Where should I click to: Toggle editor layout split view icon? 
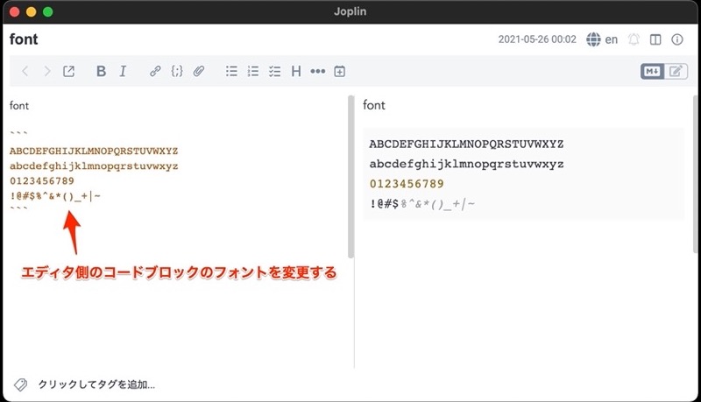pos(655,39)
